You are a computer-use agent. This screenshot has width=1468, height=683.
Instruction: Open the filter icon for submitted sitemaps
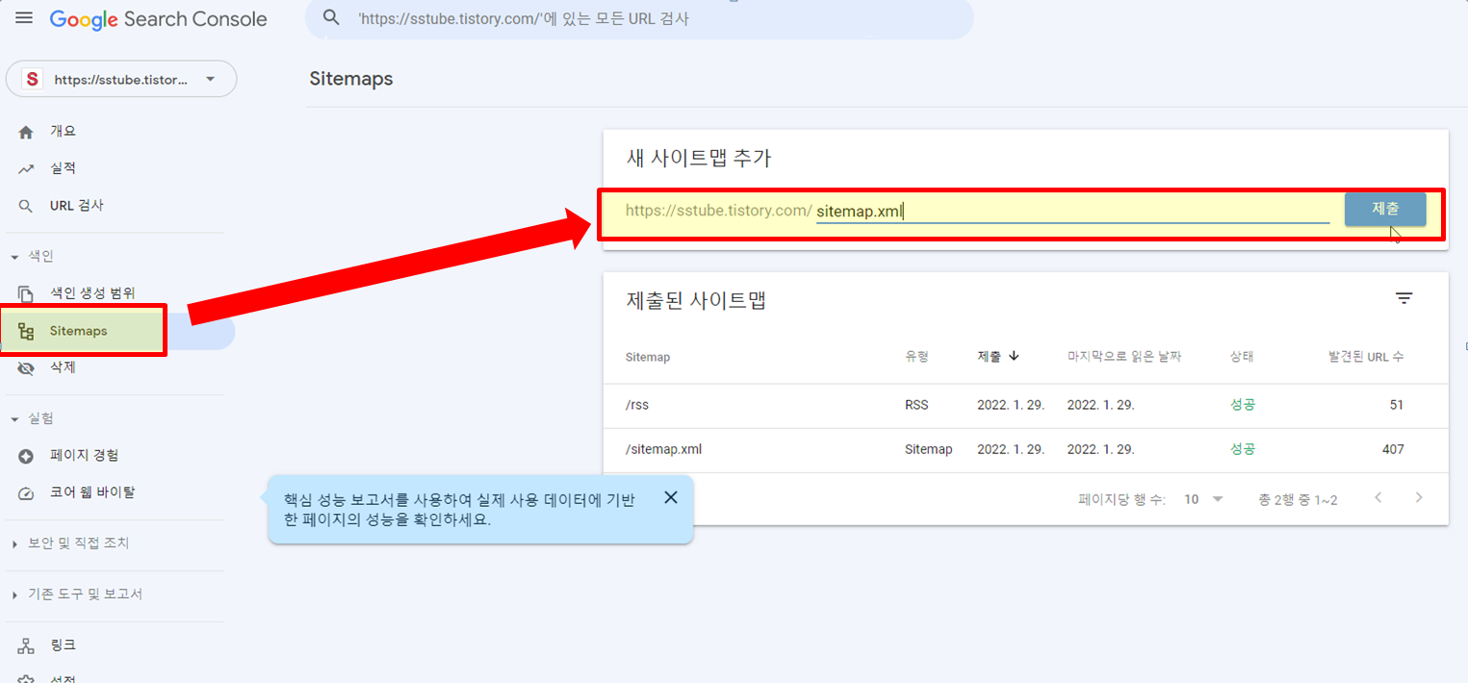pyautogui.click(x=1404, y=299)
